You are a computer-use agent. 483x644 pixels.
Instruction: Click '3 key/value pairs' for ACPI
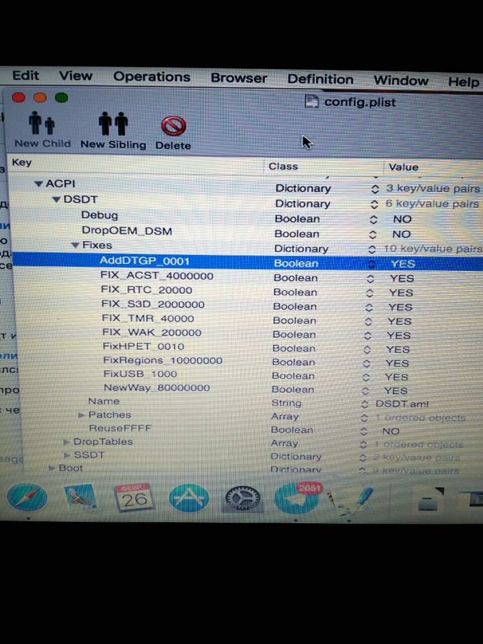(433, 189)
